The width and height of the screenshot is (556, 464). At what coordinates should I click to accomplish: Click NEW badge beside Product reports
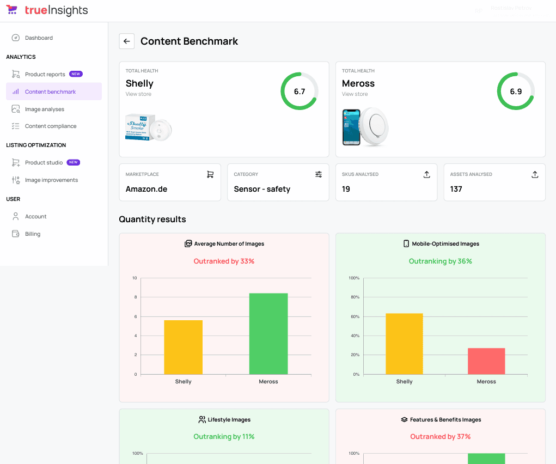76,74
